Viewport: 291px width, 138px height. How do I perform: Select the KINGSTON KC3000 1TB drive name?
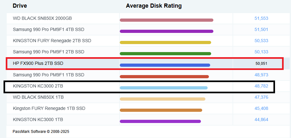pyautogui.click(x=38, y=120)
